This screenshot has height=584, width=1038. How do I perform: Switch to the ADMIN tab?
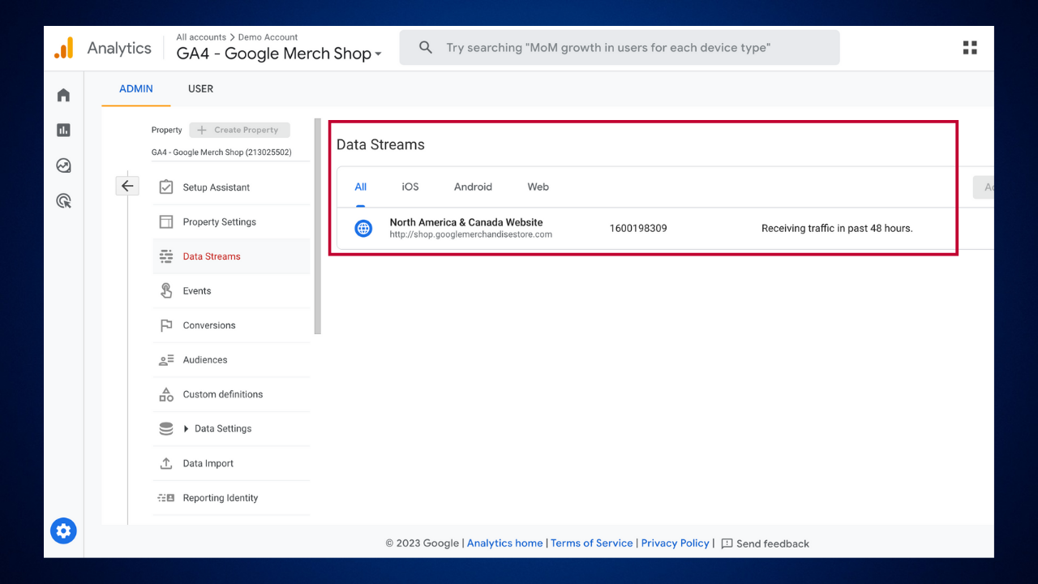[136, 89]
